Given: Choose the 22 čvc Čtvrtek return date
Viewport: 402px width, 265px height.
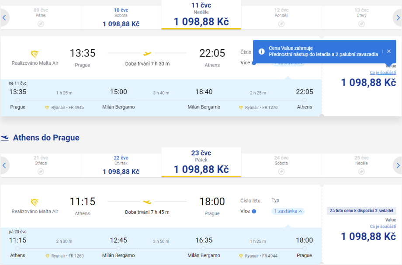Looking at the screenshot, I should (x=121, y=165).
